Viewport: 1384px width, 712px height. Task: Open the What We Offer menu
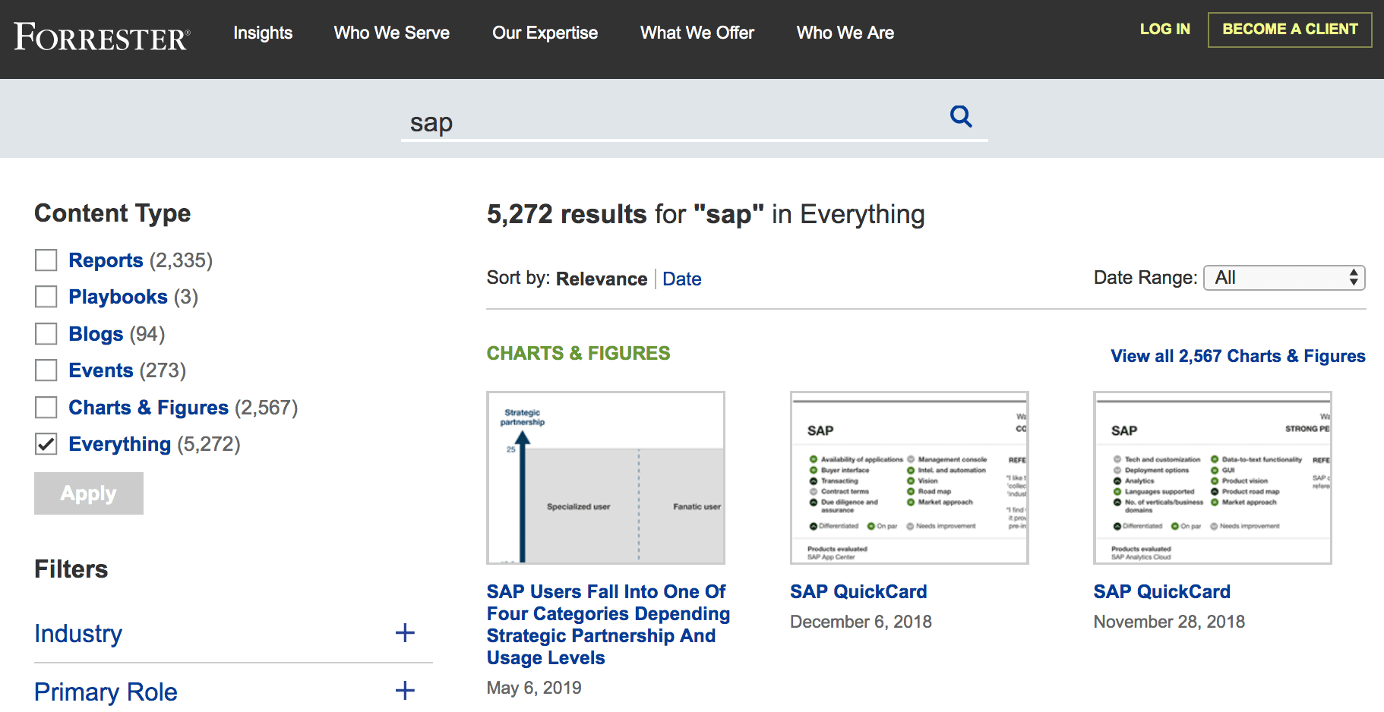pos(697,33)
